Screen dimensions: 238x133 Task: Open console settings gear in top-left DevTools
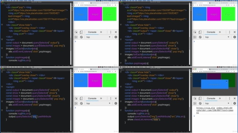[116, 37]
